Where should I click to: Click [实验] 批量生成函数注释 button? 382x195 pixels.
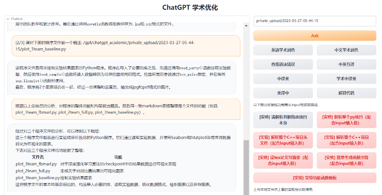coord(346,161)
